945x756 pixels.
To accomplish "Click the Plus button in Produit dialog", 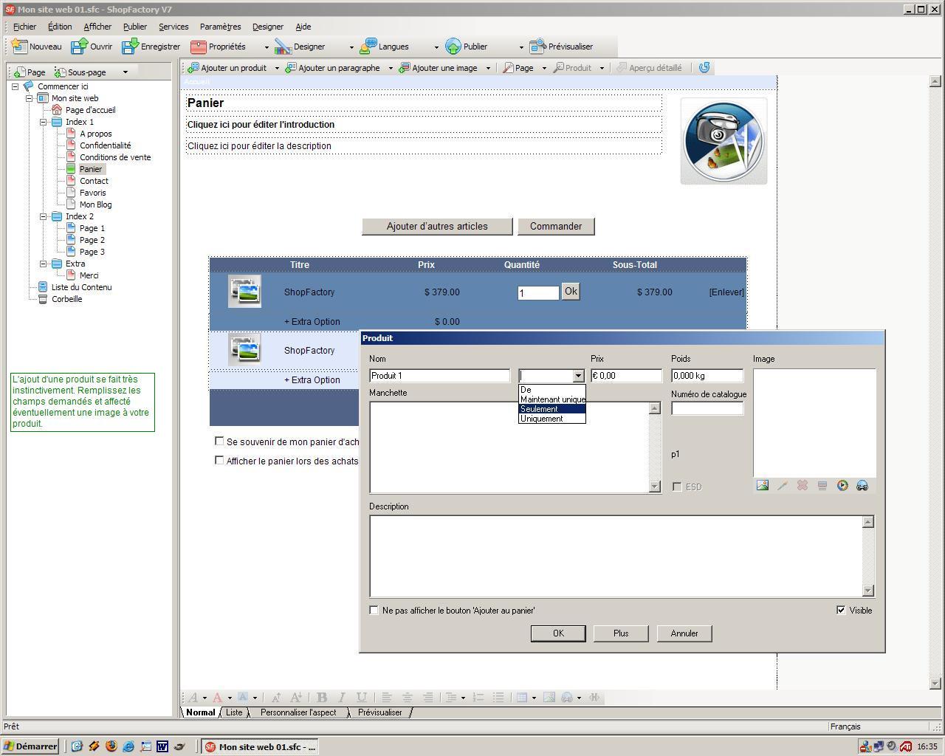I will (620, 633).
